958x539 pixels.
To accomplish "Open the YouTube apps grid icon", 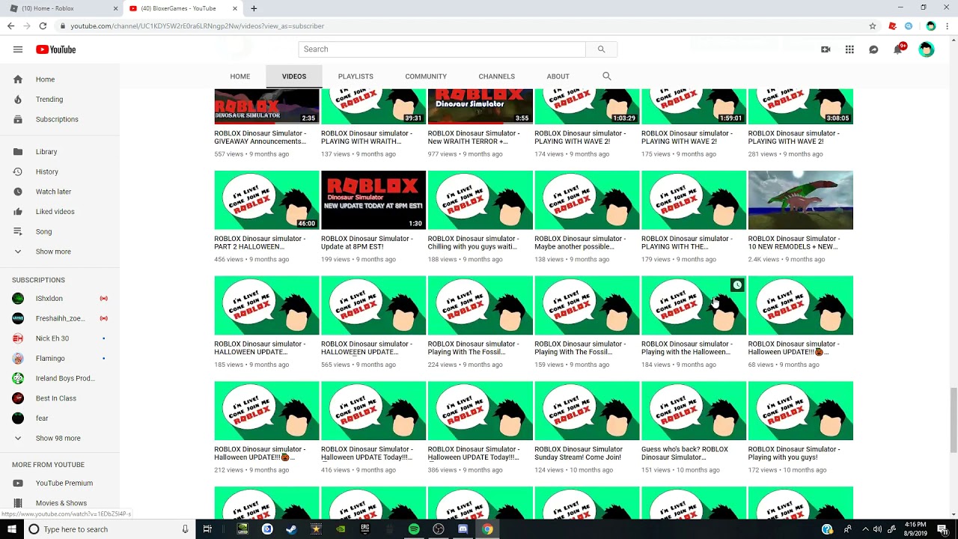I will (x=849, y=49).
